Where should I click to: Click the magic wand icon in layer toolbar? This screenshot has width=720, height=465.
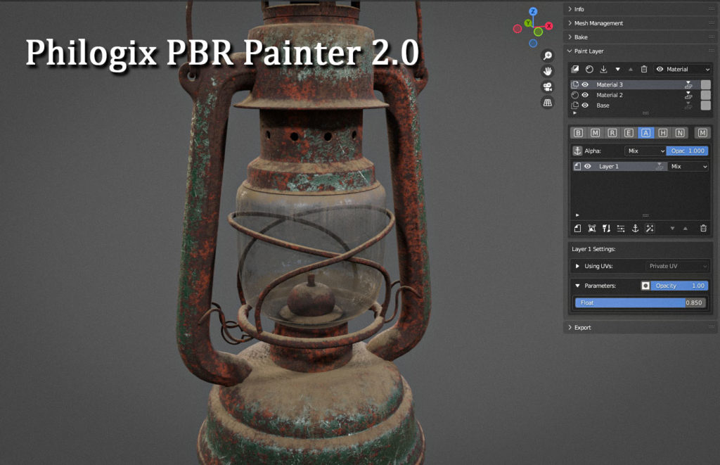650,228
